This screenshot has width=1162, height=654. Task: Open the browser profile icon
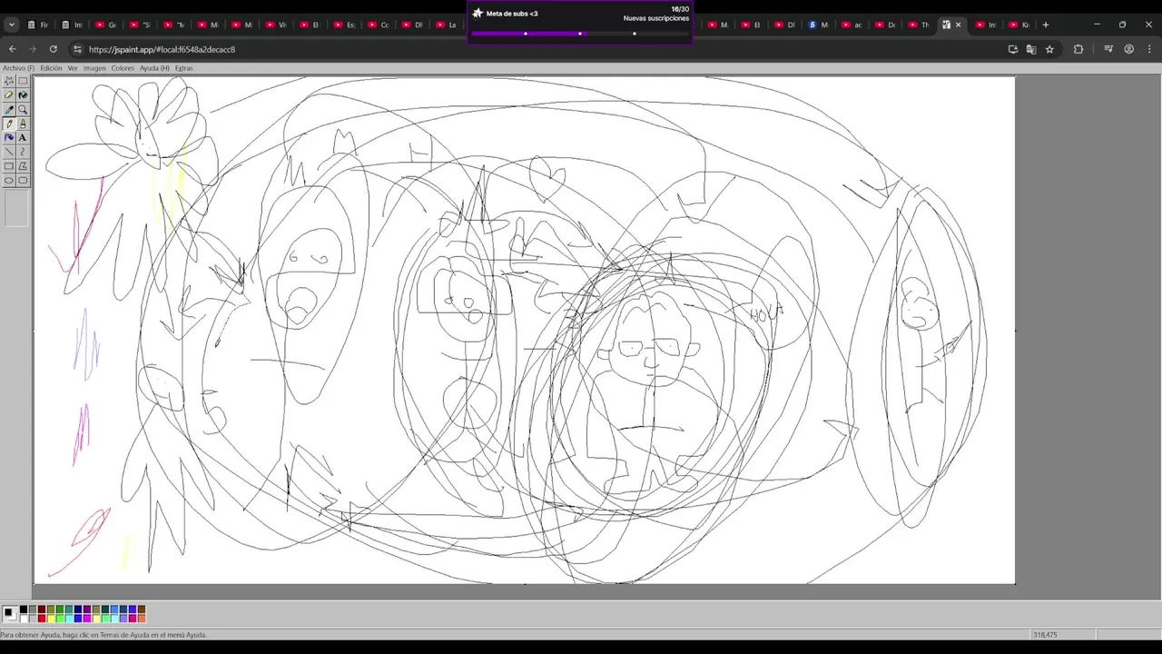(x=1129, y=49)
